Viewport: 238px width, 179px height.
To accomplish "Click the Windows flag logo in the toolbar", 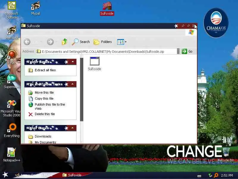I will (191, 32).
